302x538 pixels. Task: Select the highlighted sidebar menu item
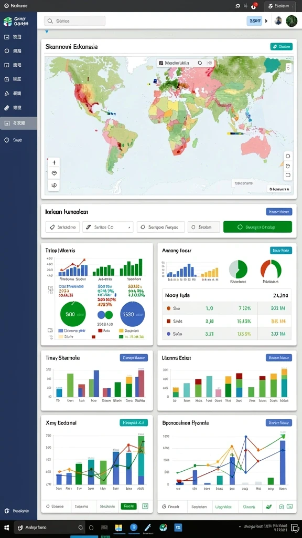coord(18,123)
